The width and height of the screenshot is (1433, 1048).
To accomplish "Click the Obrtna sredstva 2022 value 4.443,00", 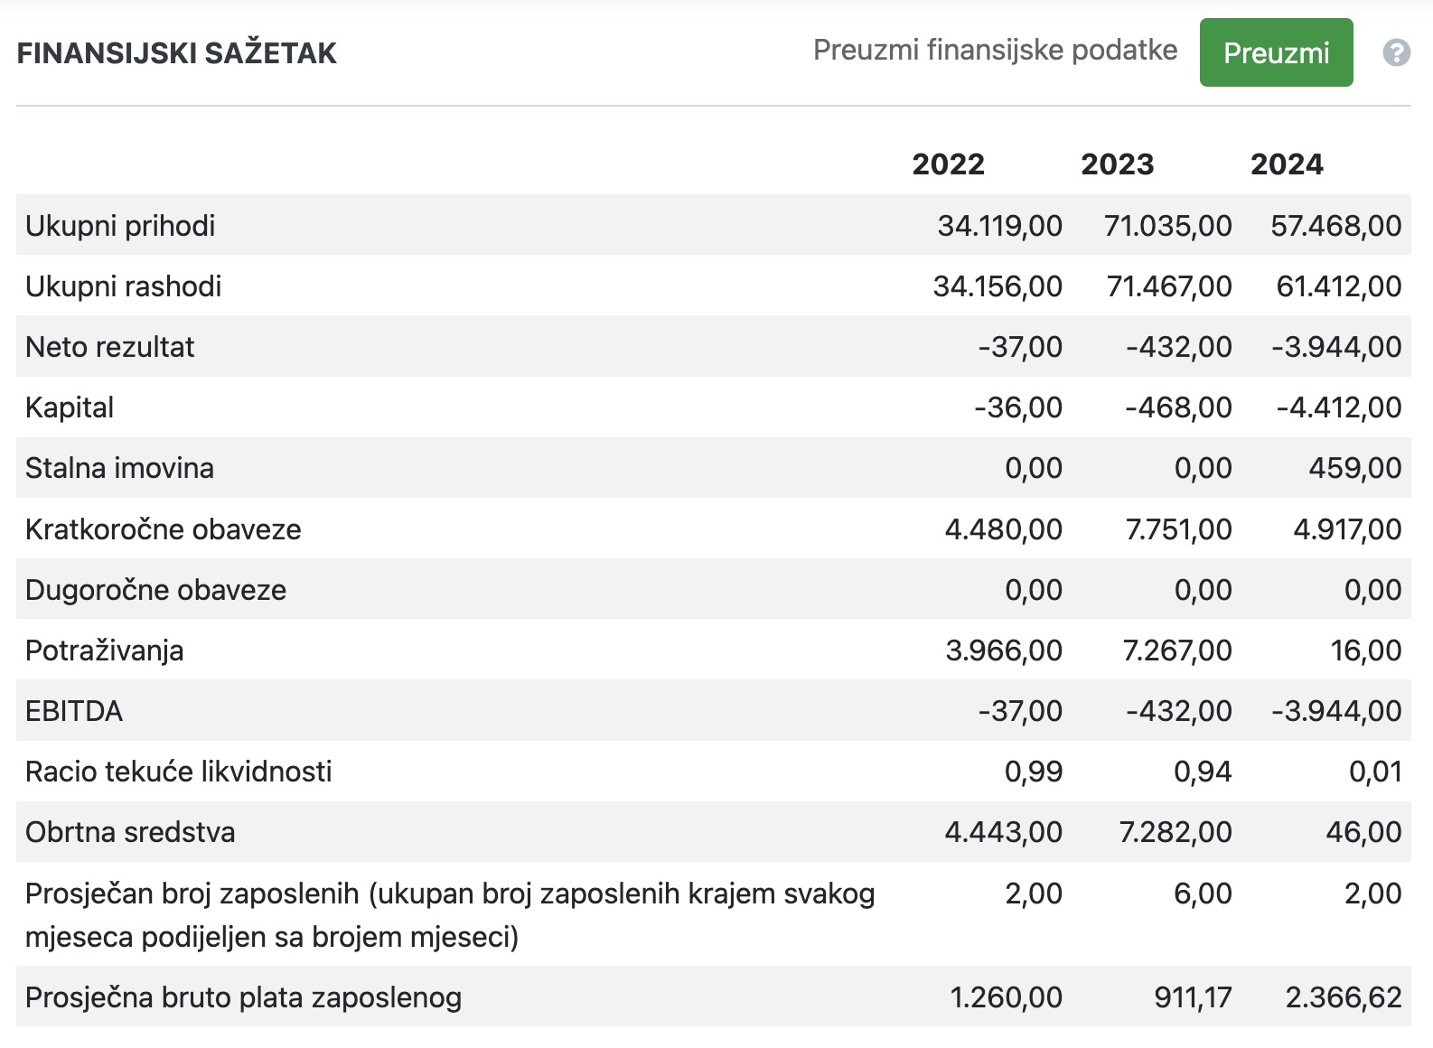I will tap(1004, 832).
